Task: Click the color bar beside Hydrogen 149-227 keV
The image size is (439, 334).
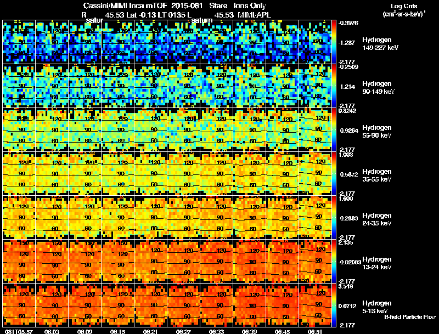Action: coord(334,42)
